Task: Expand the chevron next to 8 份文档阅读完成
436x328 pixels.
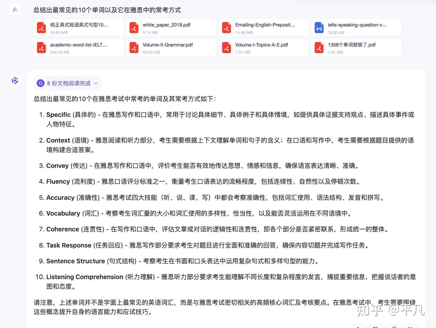Action: click(96, 83)
